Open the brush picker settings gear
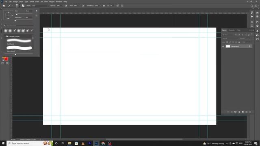260x146 pixels. (37, 11)
